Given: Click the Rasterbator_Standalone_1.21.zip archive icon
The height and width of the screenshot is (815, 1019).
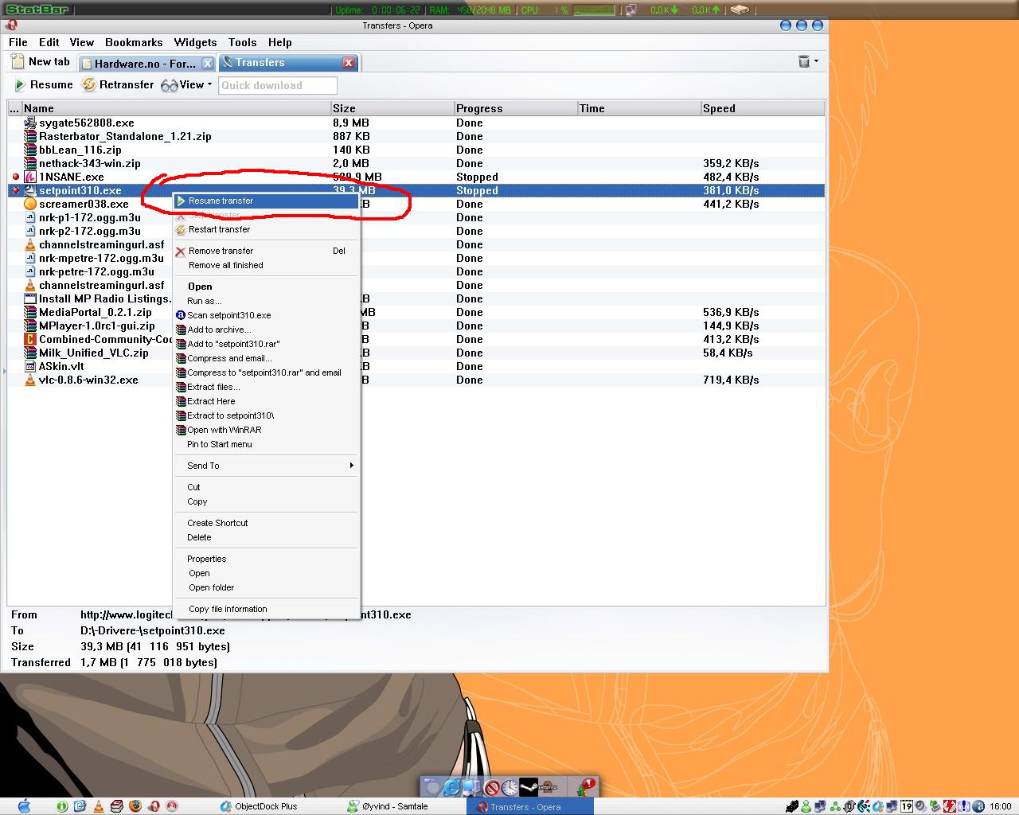Looking at the screenshot, I should pos(30,136).
